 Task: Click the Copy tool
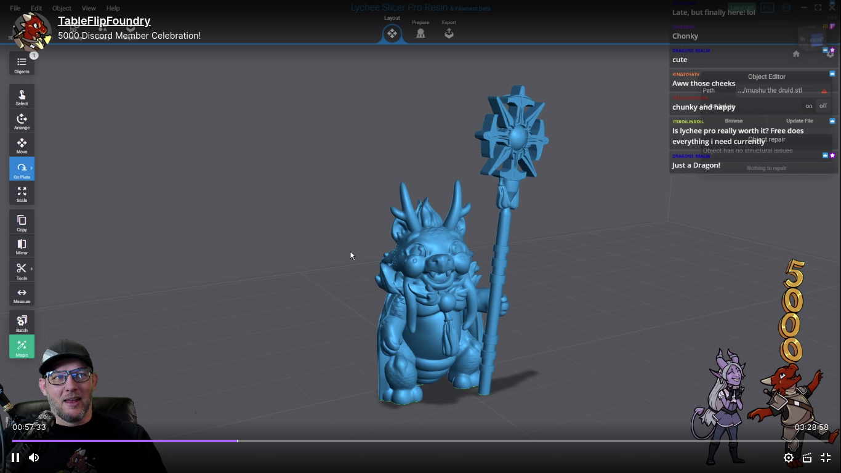click(22, 222)
